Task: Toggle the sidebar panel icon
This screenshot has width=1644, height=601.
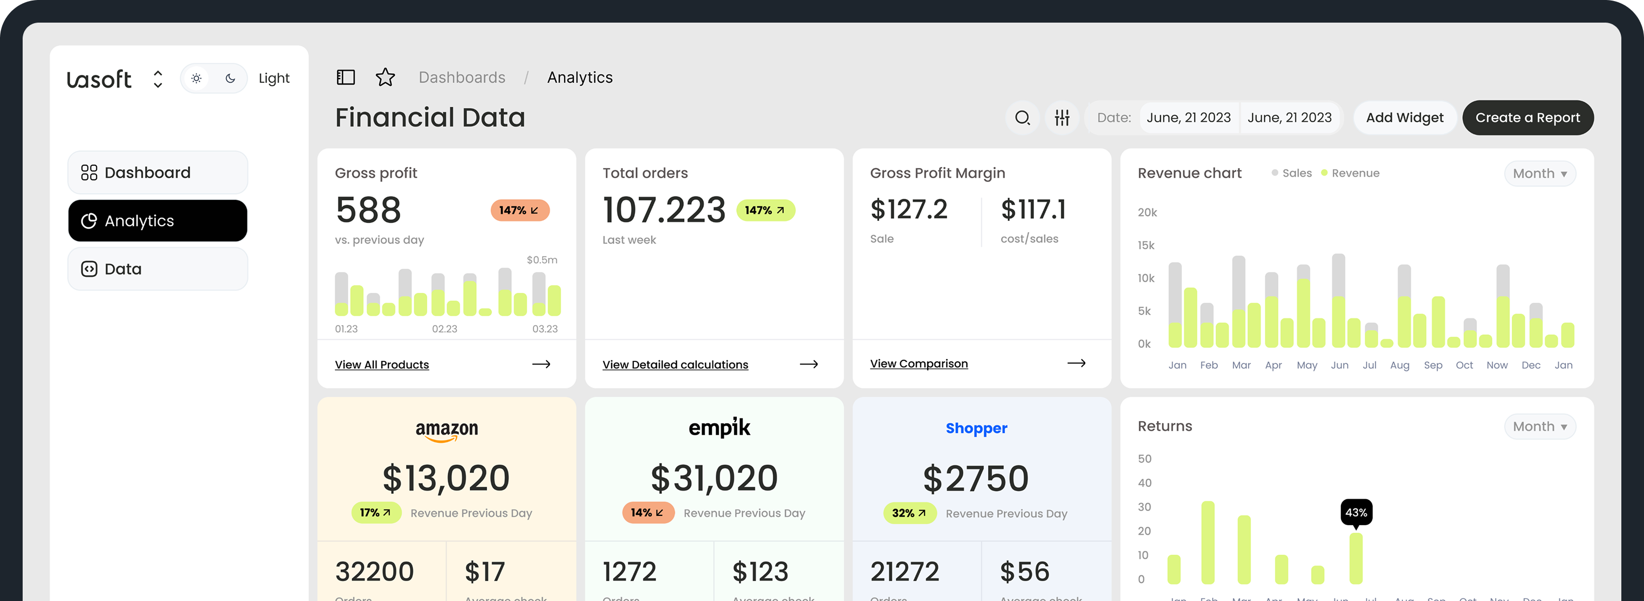Action: pos(345,77)
